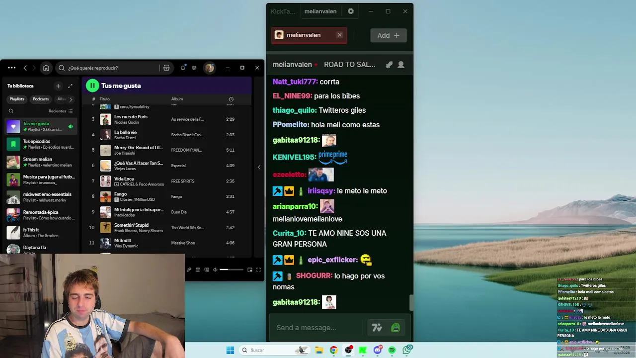636x358 pixels.
Task: Adjust Spotify volume slider
Action: 232,269
